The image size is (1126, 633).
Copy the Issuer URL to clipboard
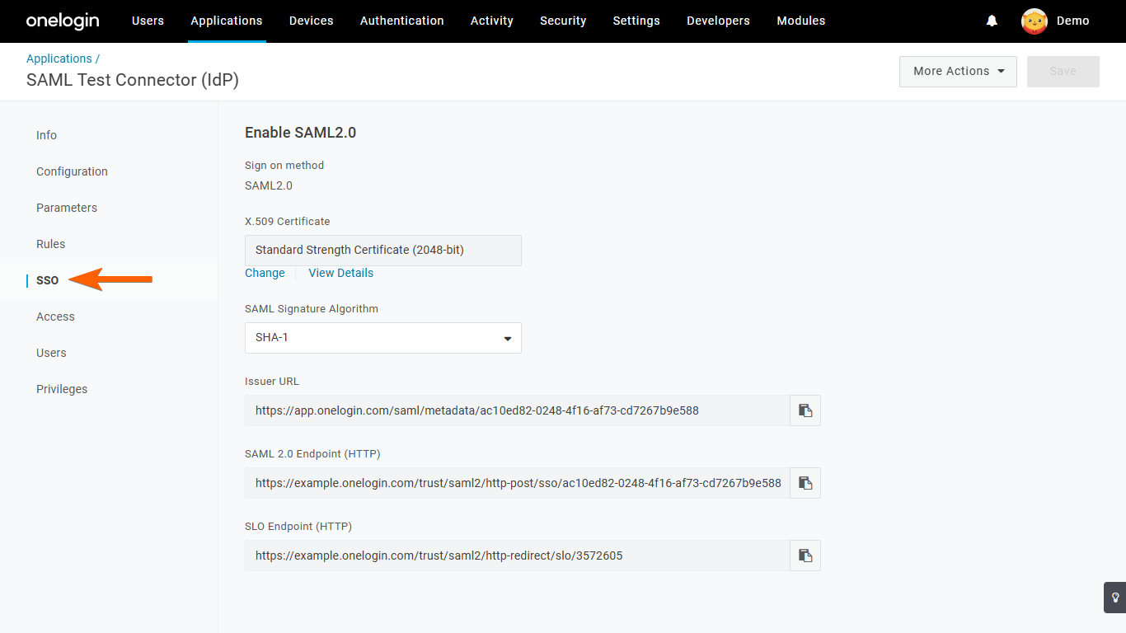click(805, 410)
